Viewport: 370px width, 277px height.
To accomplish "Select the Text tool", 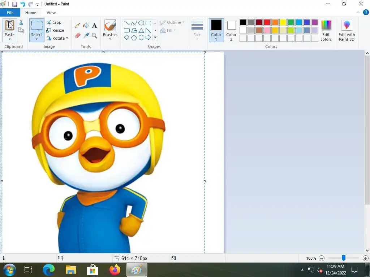I will click(x=94, y=26).
